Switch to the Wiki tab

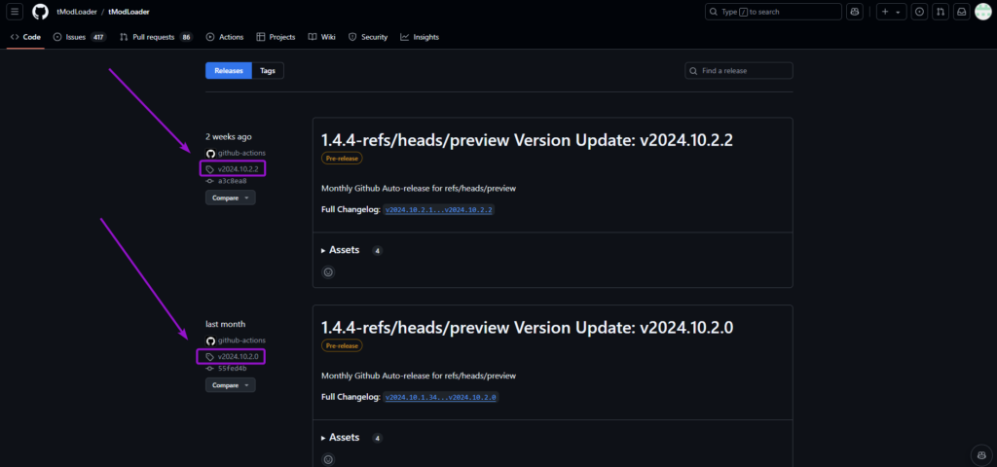(x=321, y=37)
